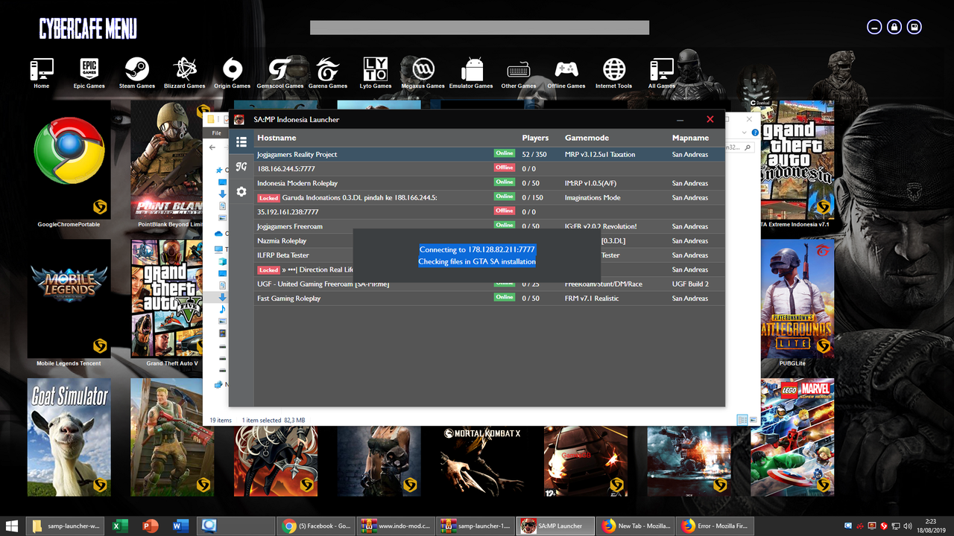Screen dimensions: 954x536
Task: Select the Indonesia Modern Roleplay server
Action: click(490, 183)
